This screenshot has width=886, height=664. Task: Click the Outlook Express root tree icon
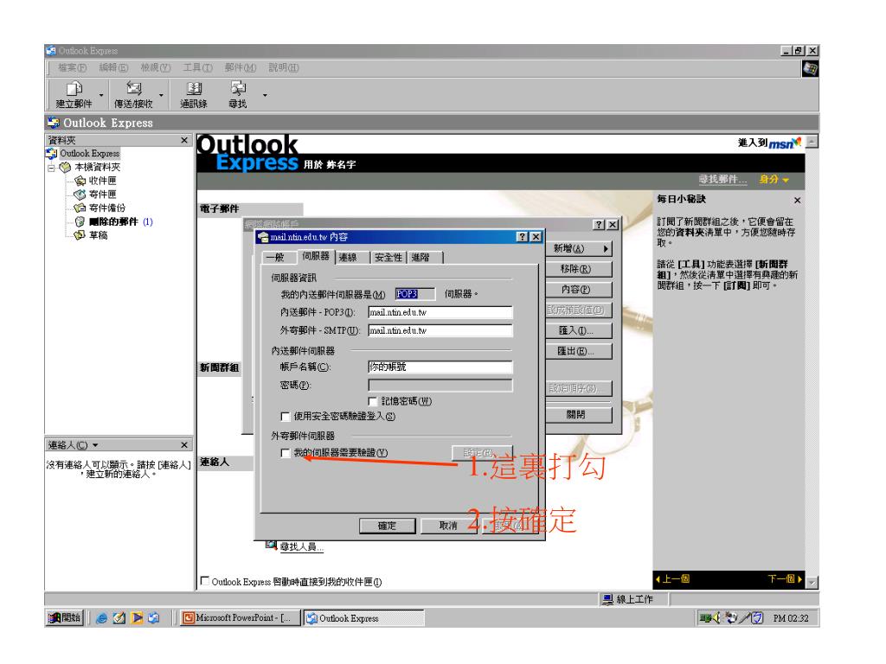[x=51, y=154]
